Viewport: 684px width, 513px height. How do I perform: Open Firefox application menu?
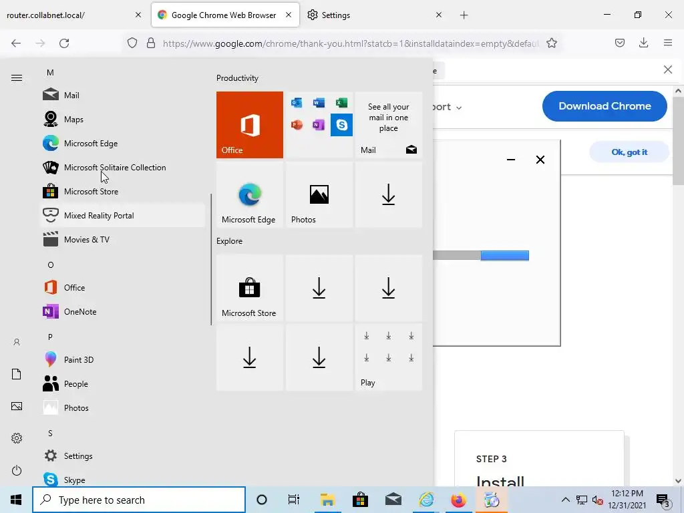[x=668, y=43]
